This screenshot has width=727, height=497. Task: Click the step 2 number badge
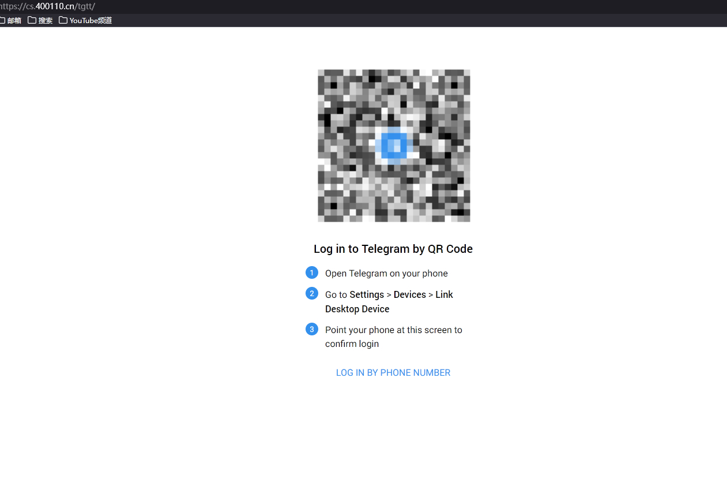(312, 293)
